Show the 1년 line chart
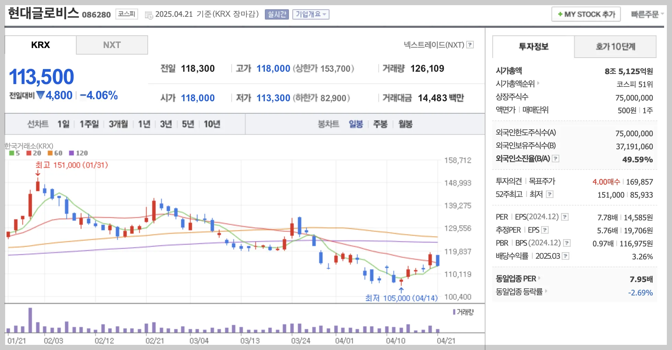 (144, 124)
